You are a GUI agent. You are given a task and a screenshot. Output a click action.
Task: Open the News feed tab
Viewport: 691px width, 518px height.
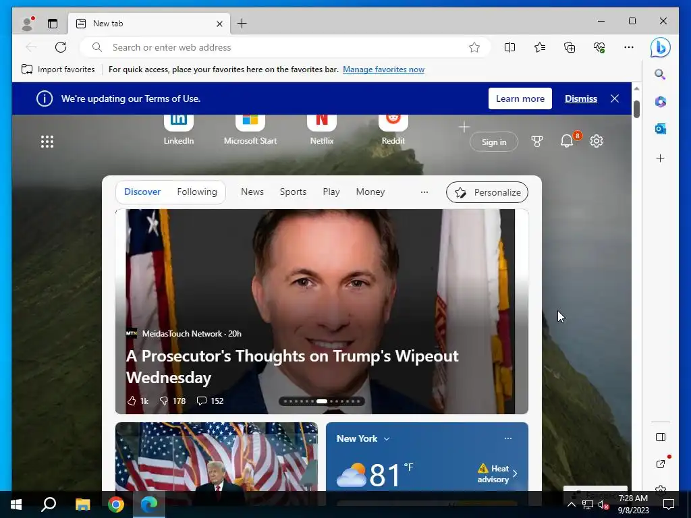coord(252,192)
